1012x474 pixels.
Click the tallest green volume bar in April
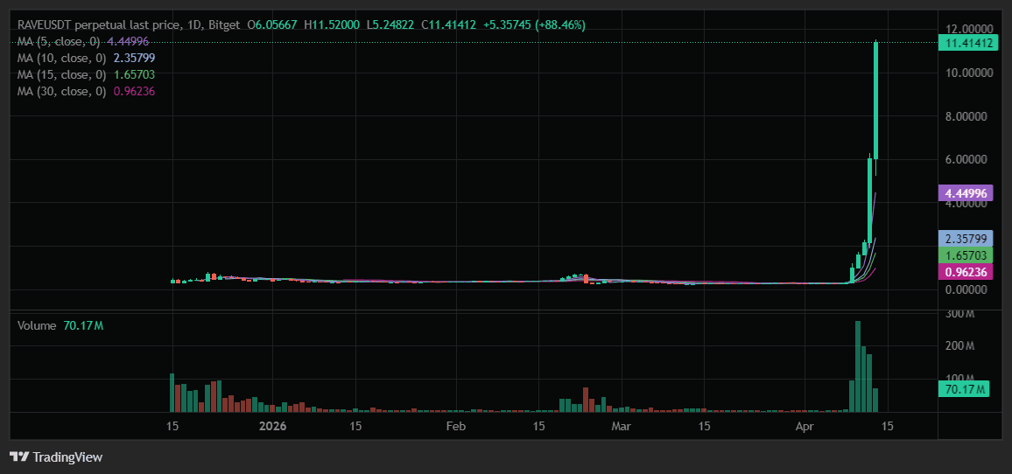click(858, 366)
